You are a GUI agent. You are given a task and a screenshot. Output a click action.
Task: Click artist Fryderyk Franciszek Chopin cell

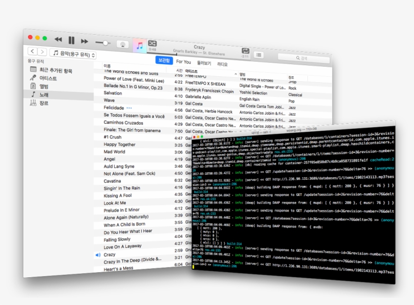[210, 90]
